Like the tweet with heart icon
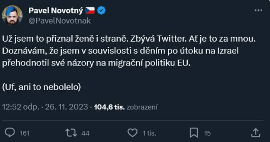 [x=132, y=133]
